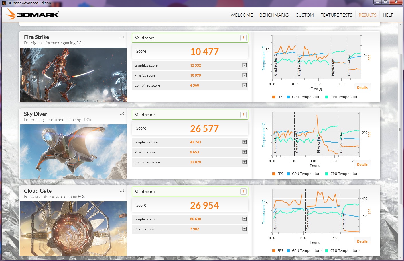Viewport: 404px width, 261px height.
Task: Click Cloud Gate score 26 954
Action: click(x=204, y=205)
